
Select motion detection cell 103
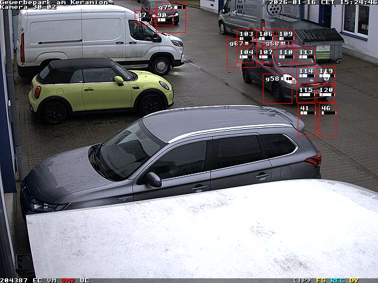click(x=246, y=37)
